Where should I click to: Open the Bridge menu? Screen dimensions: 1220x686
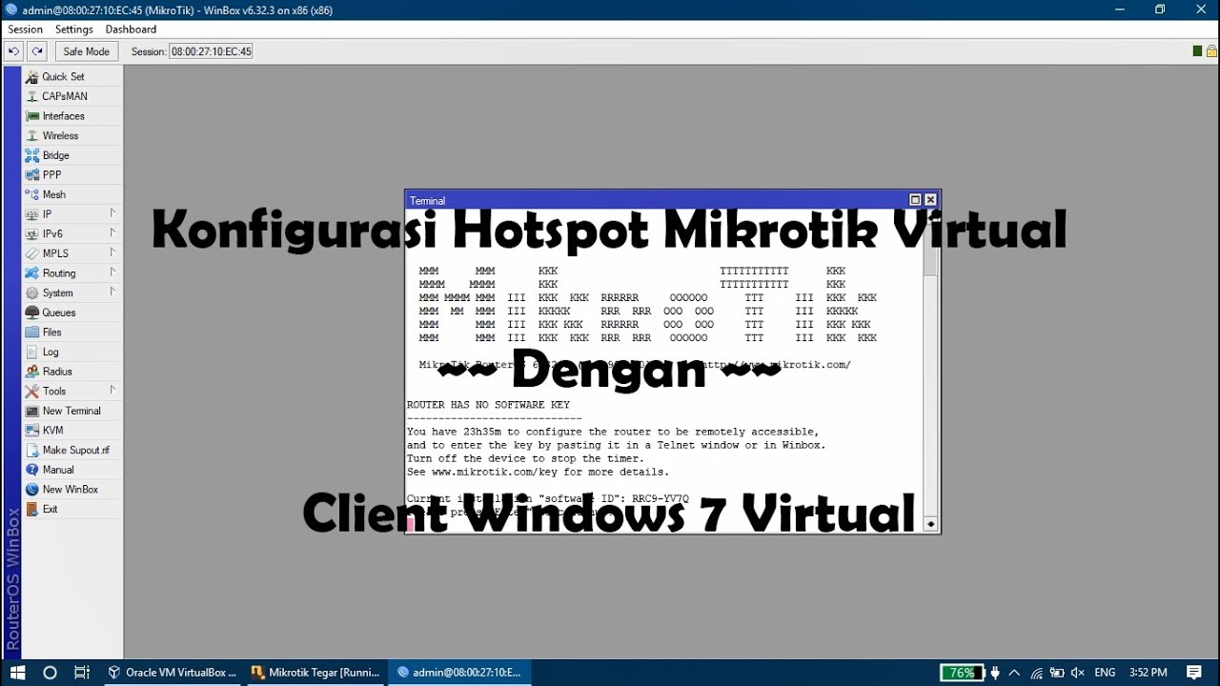click(72, 155)
